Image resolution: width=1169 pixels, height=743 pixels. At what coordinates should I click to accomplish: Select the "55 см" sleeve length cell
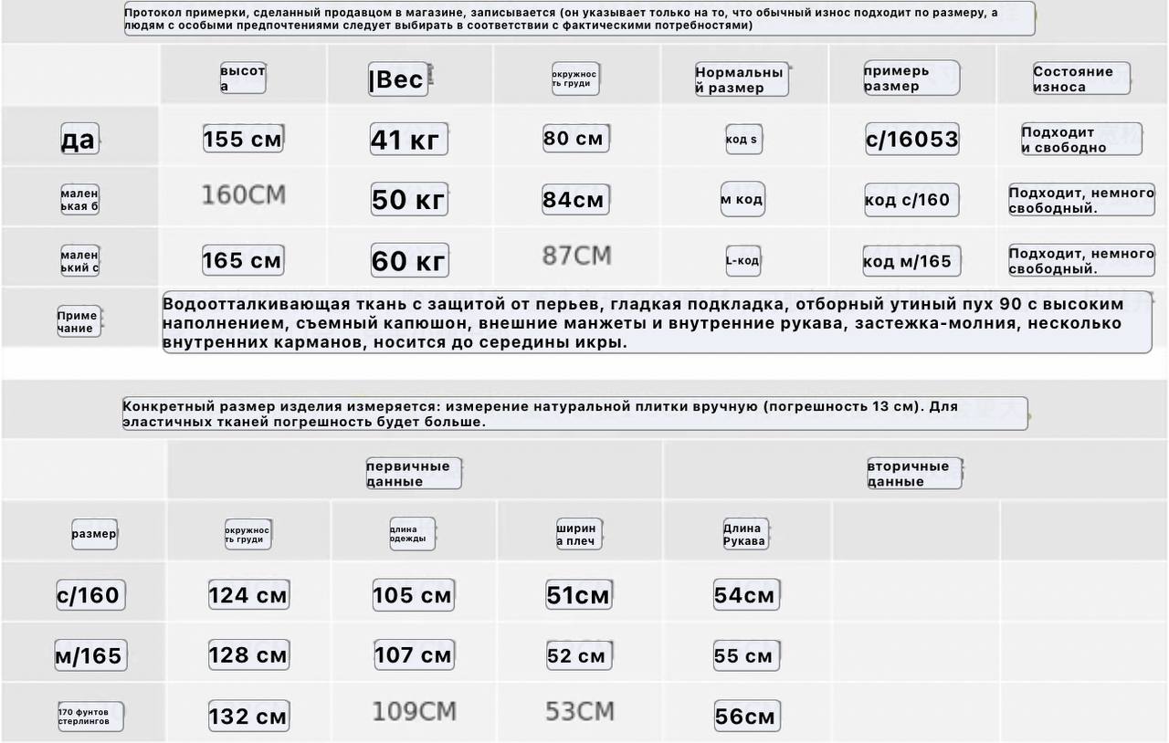pyautogui.click(x=745, y=655)
